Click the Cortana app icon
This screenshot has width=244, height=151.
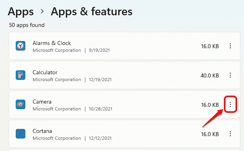point(21,134)
